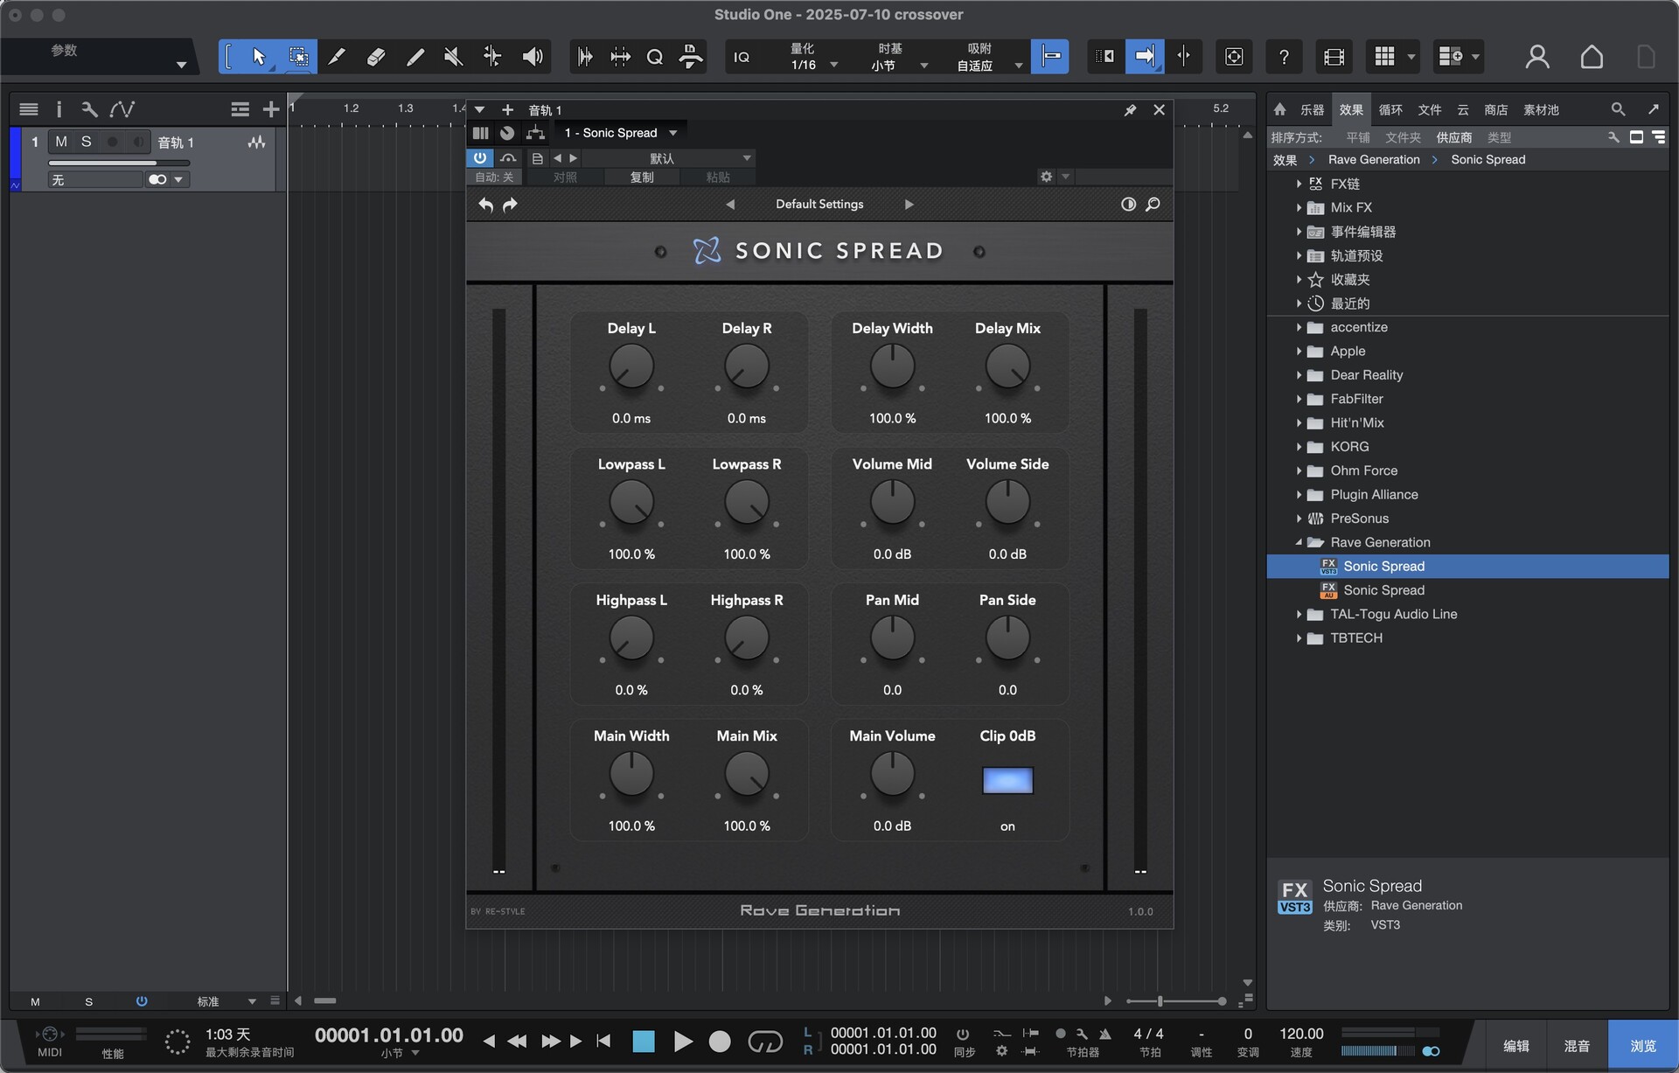Click the 音轨 1 volume fader
This screenshot has width=1679, height=1073.
[119, 163]
